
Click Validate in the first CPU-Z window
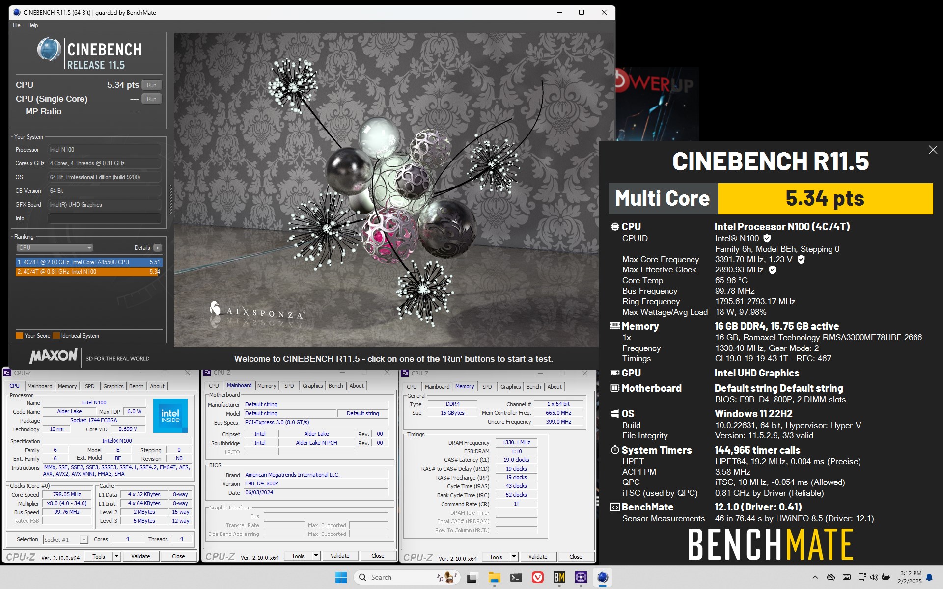tap(140, 556)
